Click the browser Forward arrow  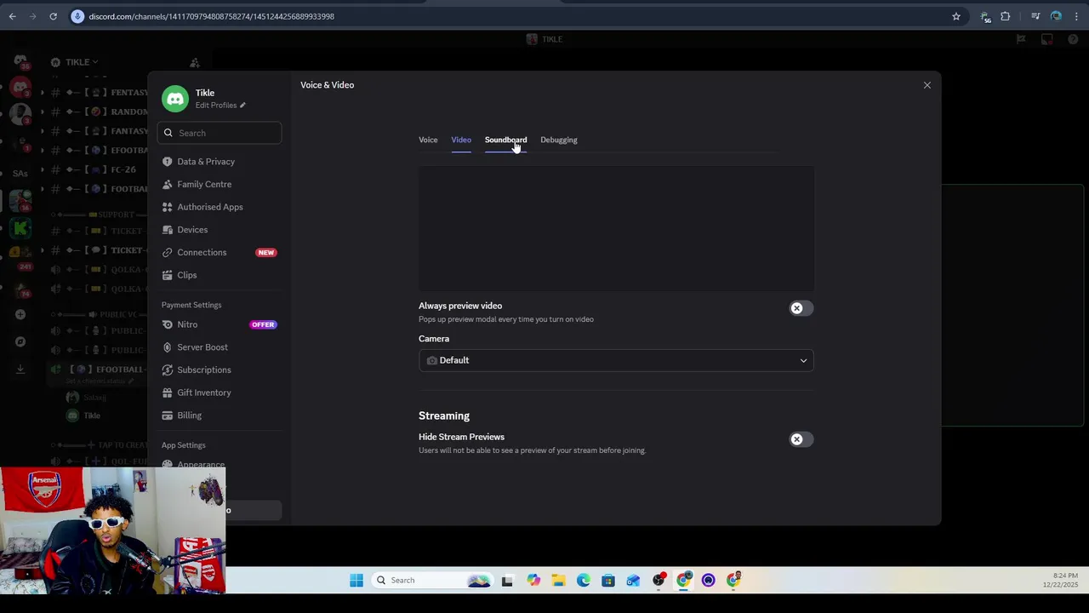pos(32,16)
